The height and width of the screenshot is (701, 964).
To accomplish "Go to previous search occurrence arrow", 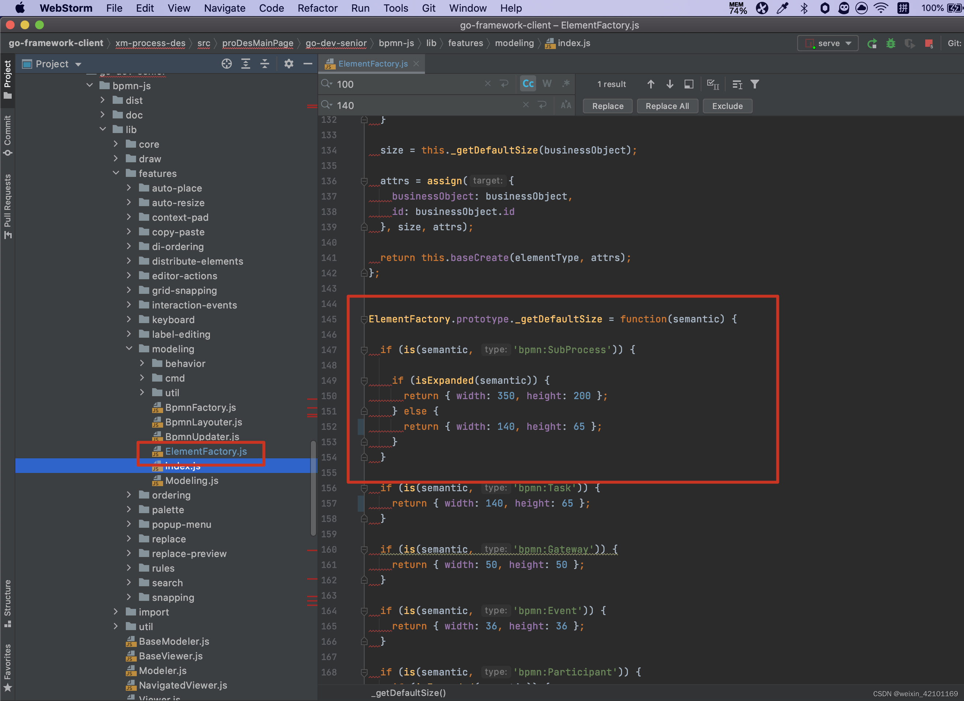I will point(650,84).
